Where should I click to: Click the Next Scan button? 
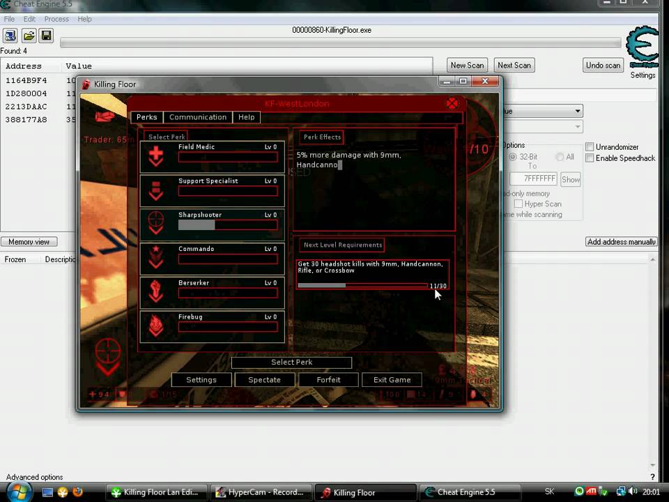[x=514, y=66]
